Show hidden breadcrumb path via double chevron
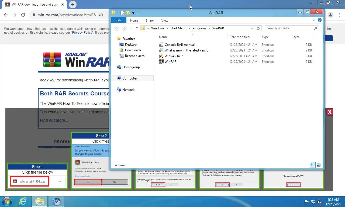The height and width of the screenshot is (207, 345). point(148,28)
